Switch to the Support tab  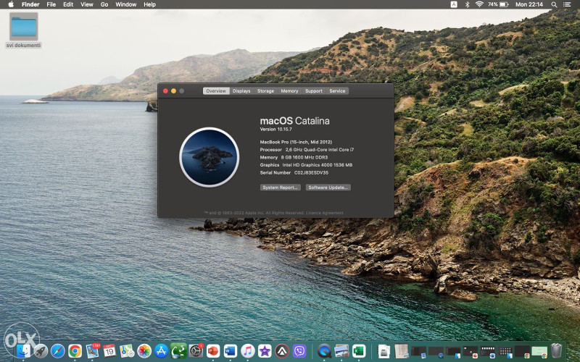coord(314,91)
